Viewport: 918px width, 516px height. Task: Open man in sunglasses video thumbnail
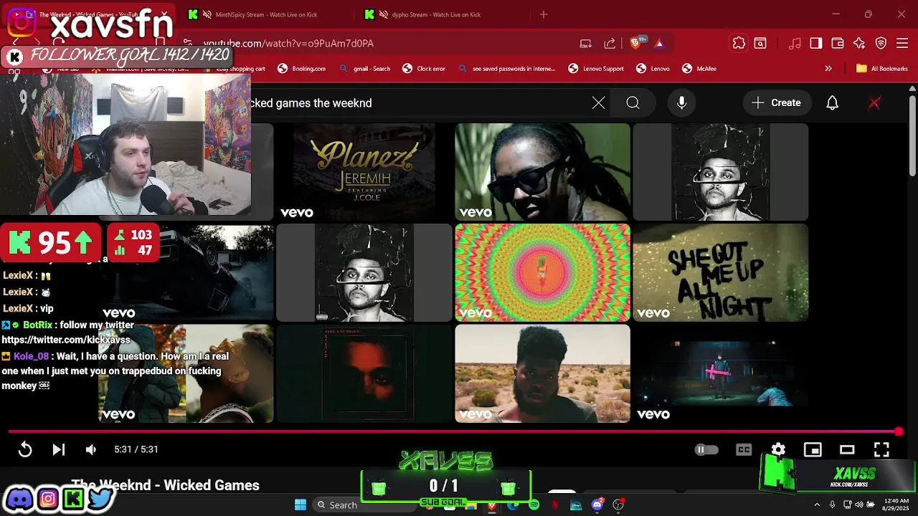pyautogui.click(x=543, y=171)
